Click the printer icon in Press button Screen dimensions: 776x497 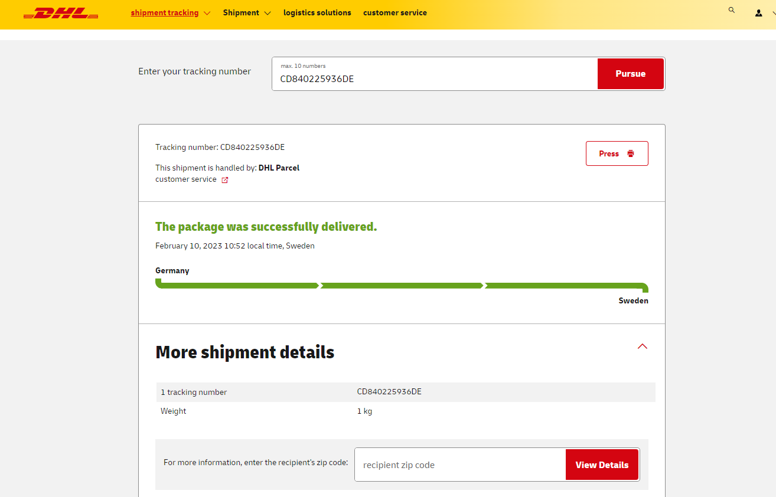pos(631,153)
